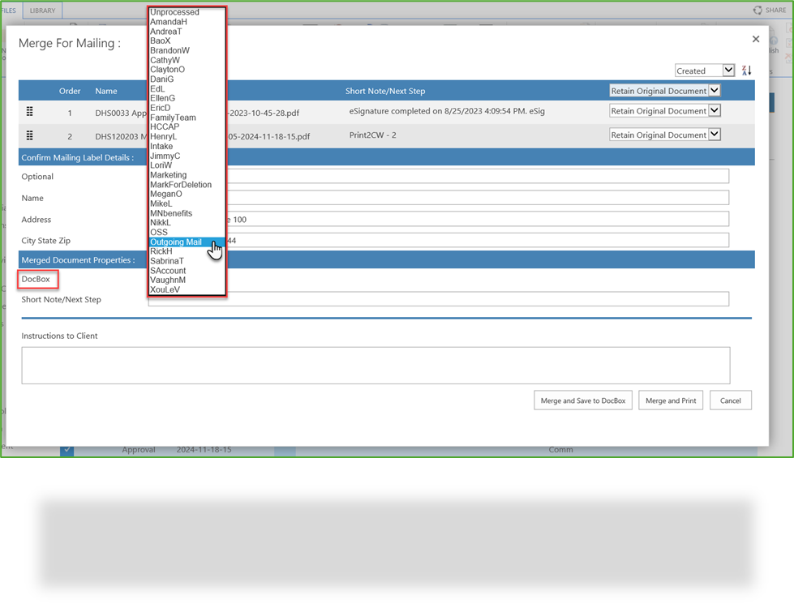Cancel the merge operation

[730, 400]
